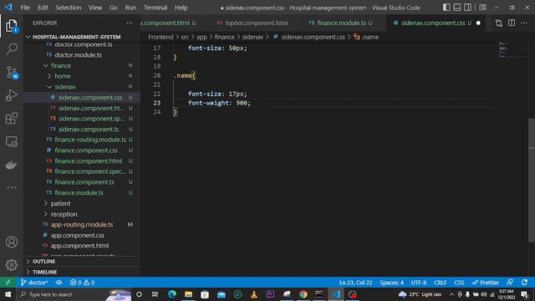Open Task View on taskbar

[x=155, y=294]
